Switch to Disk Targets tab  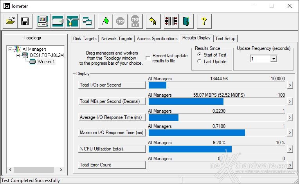(x=85, y=39)
